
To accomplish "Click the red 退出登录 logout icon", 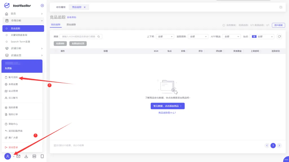I will pos(6,147).
